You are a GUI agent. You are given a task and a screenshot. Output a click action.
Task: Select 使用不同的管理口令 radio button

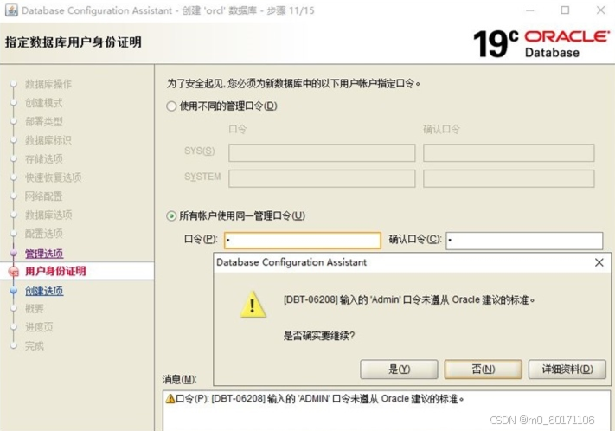(x=171, y=106)
